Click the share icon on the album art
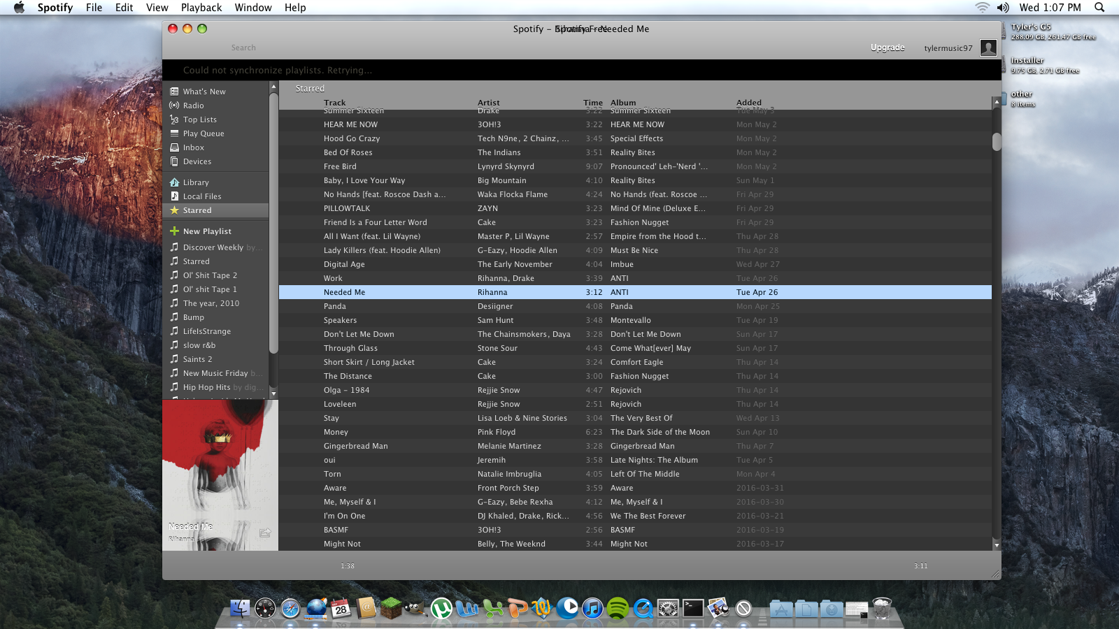This screenshot has height=629, width=1119. tap(265, 533)
